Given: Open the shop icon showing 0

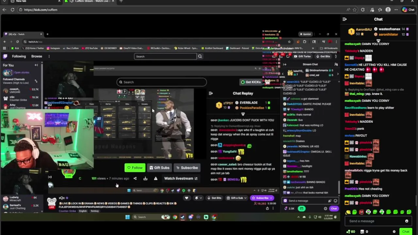Looking at the screenshot, I should [364, 232].
